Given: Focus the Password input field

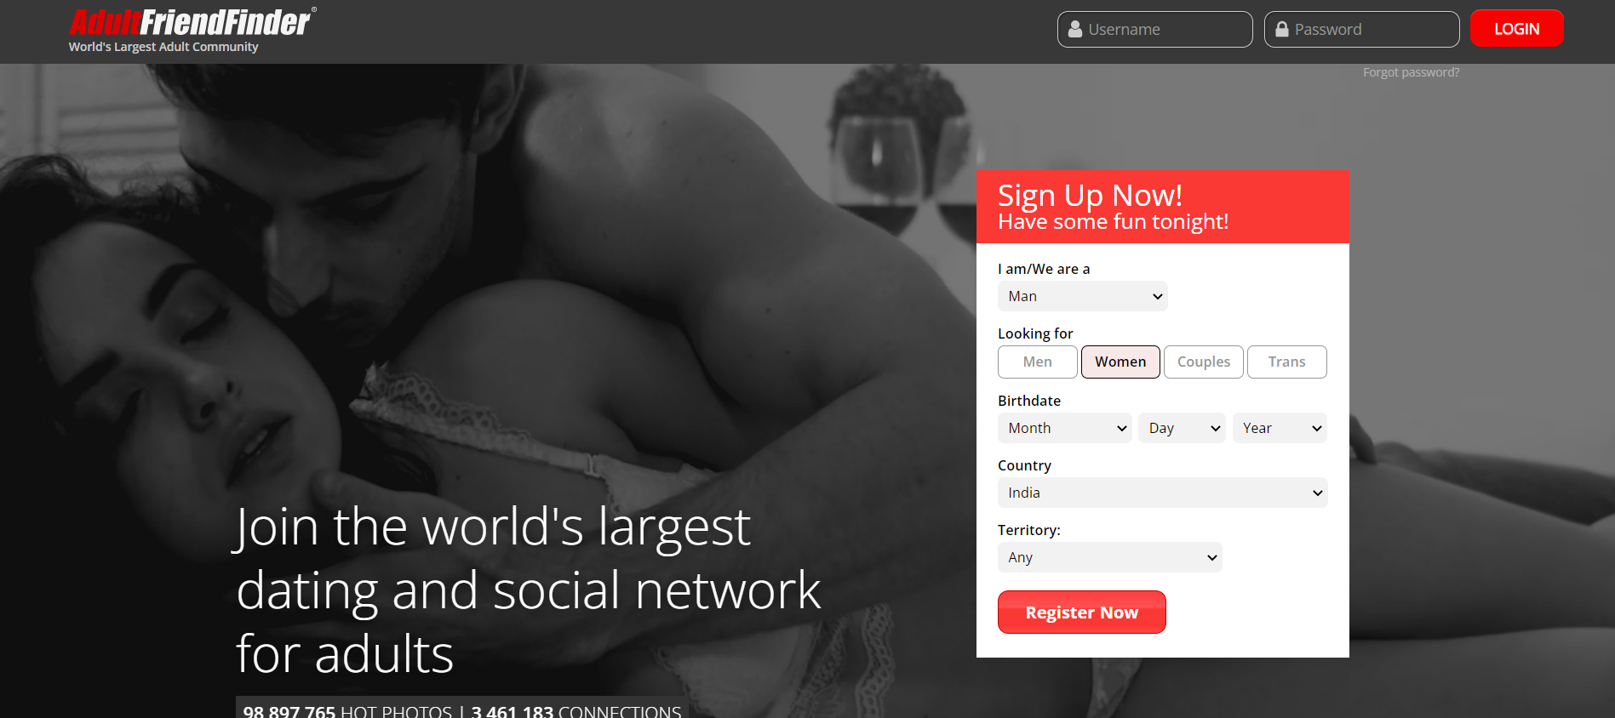Looking at the screenshot, I should [x=1361, y=29].
